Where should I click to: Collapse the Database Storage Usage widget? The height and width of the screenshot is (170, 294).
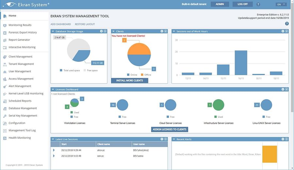[x=53, y=31]
